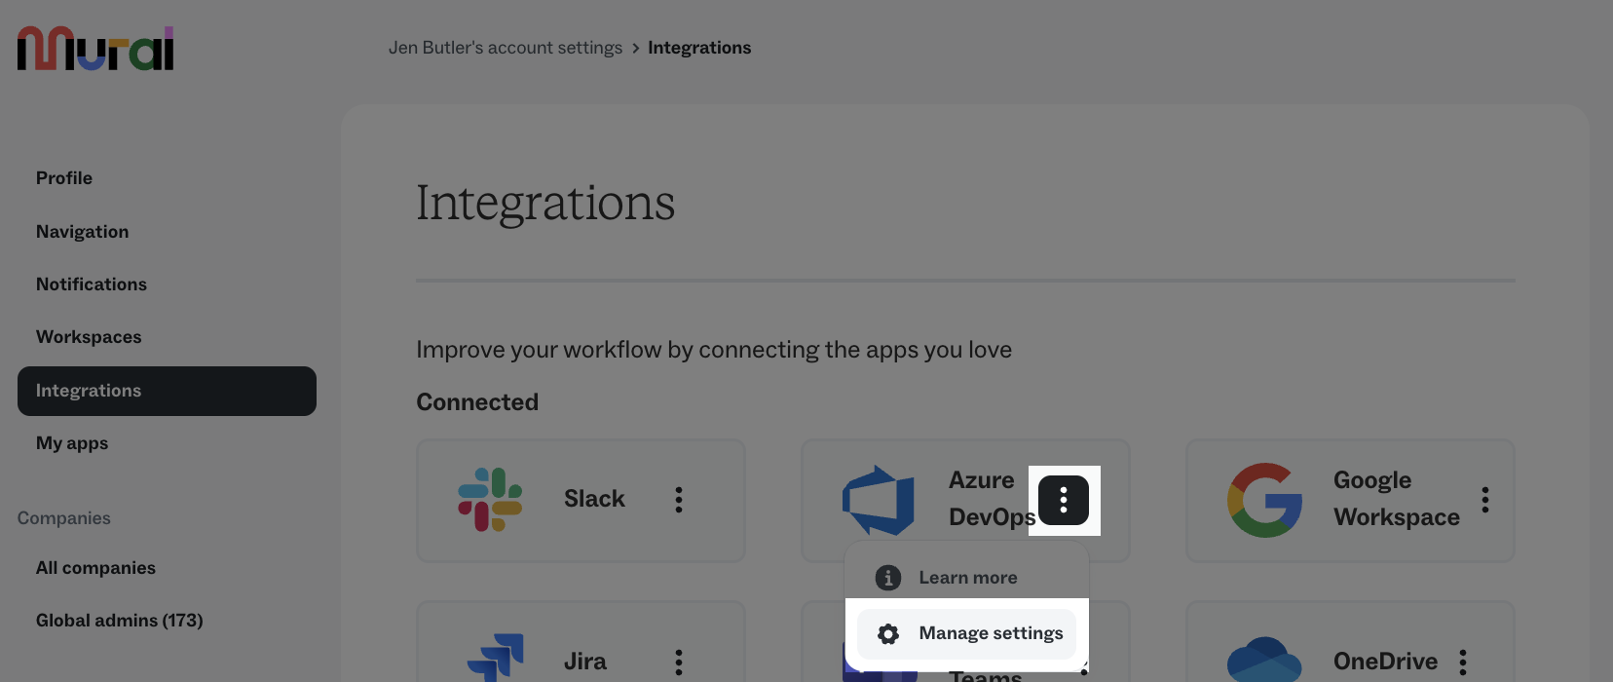
Task: Click the Jira logo icon
Action: [496, 658]
